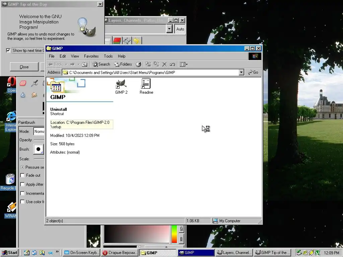Click the Copy To folder icon
Image resolution: width=343 pixels, height=257 pixels.
156,64
